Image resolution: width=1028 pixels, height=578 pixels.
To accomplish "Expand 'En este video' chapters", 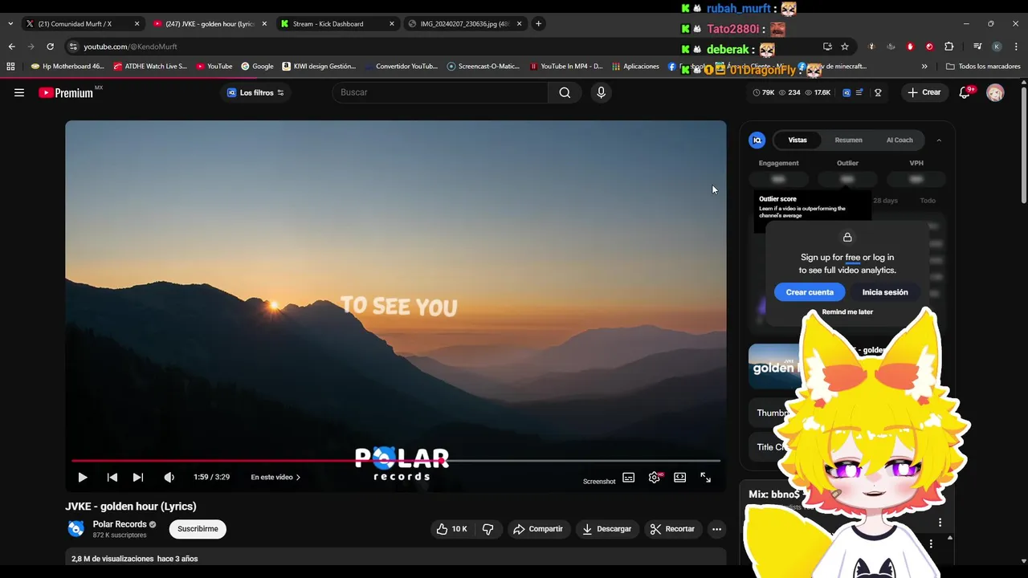I will click(275, 477).
